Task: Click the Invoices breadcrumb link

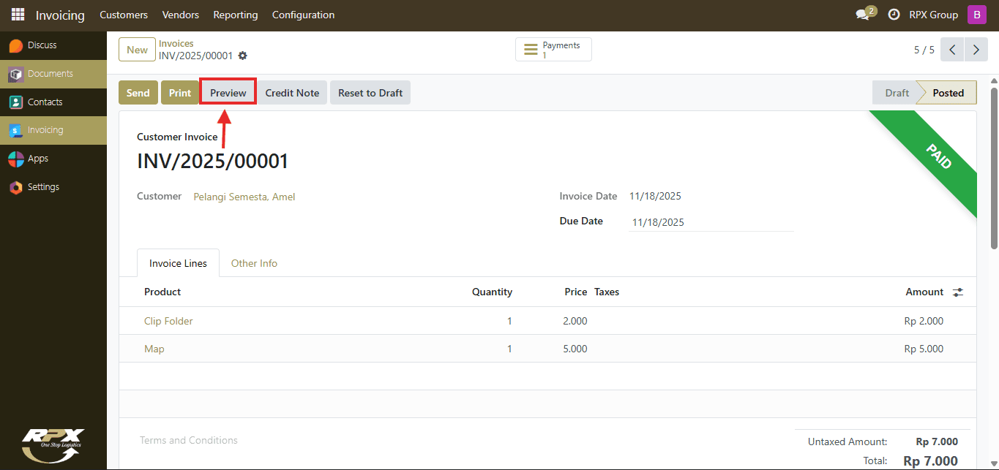Action: 176,44
